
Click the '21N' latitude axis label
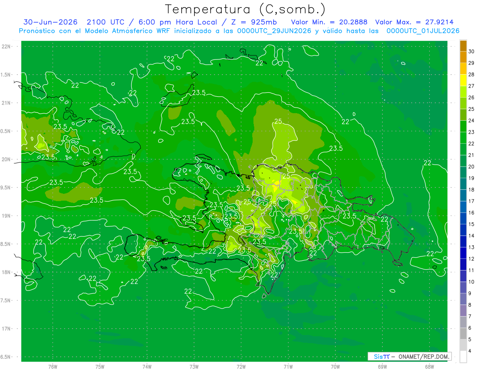[x=6, y=103]
